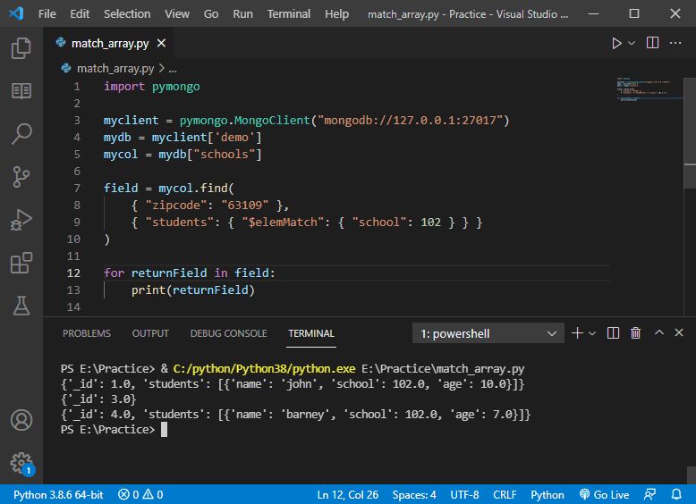Open the Manage gear icon
This screenshot has width=696, height=504.
21,463
